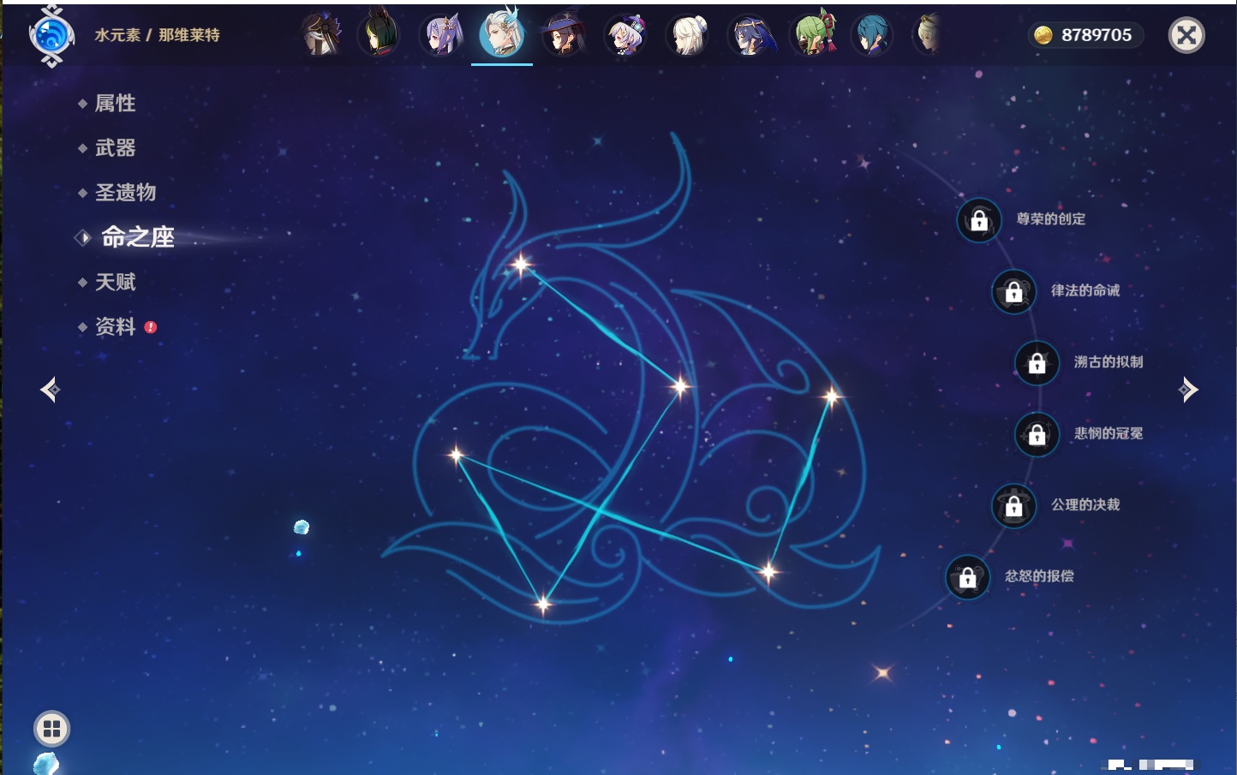Image resolution: width=1237 pixels, height=775 pixels.
Task: Click the Mora balance 8789705
Action: click(x=1086, y=35)
